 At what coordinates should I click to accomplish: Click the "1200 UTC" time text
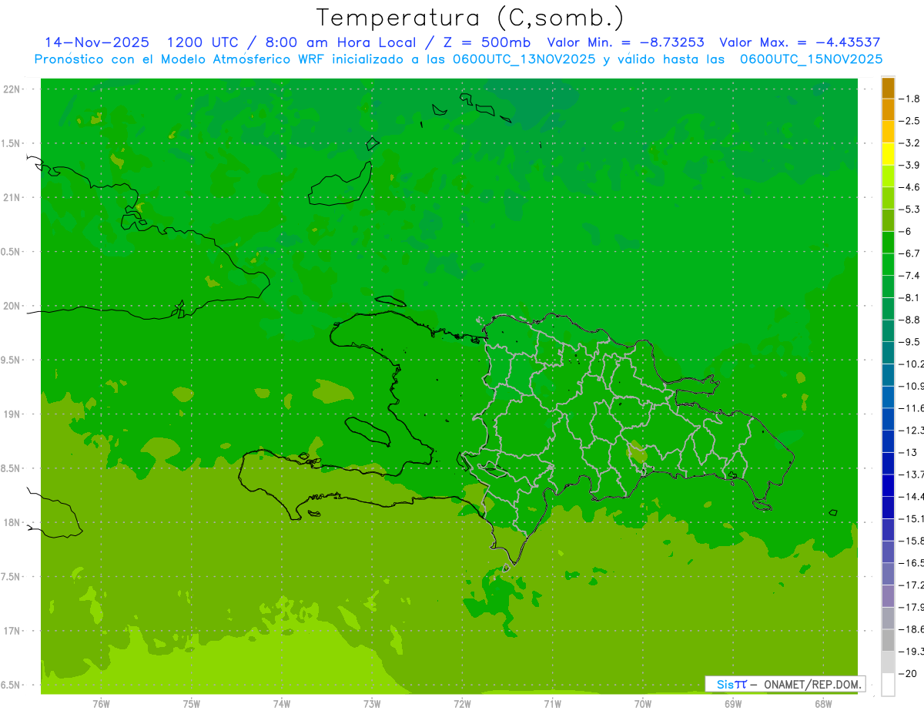(203, 43)
